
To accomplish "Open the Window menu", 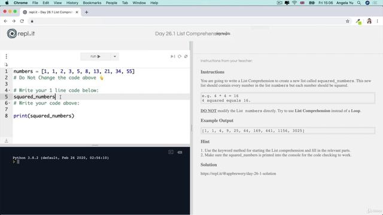I will coord(139,3).
